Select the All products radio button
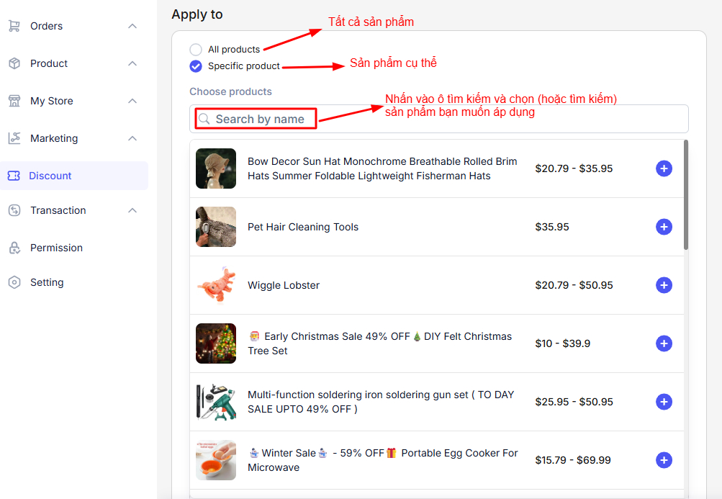The height and width of the screenshot is (499, 722). [x=196, y=50]
